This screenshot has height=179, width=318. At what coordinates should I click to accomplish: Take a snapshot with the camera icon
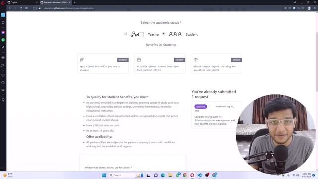click(290, 8)
